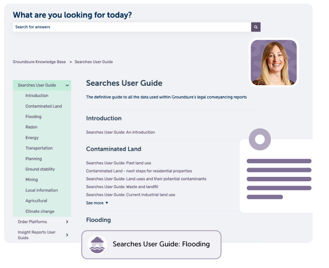The height and width of the screenshot is (268, 329).
Task: Click the flooding house icon badge
Action: point(97,244)
